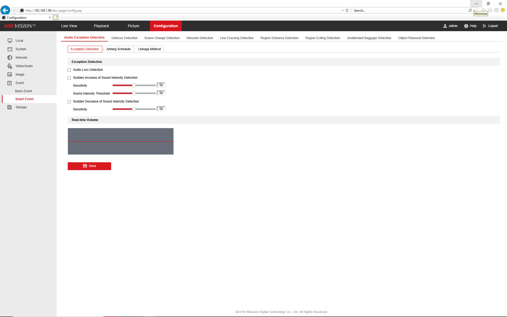This screenshot has width=507, height=317.
Task: Click the Help info icon
Action: [466, 26]
